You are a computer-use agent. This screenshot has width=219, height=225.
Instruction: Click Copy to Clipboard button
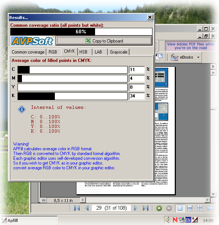pyautogui.click(x=104, y=41)
